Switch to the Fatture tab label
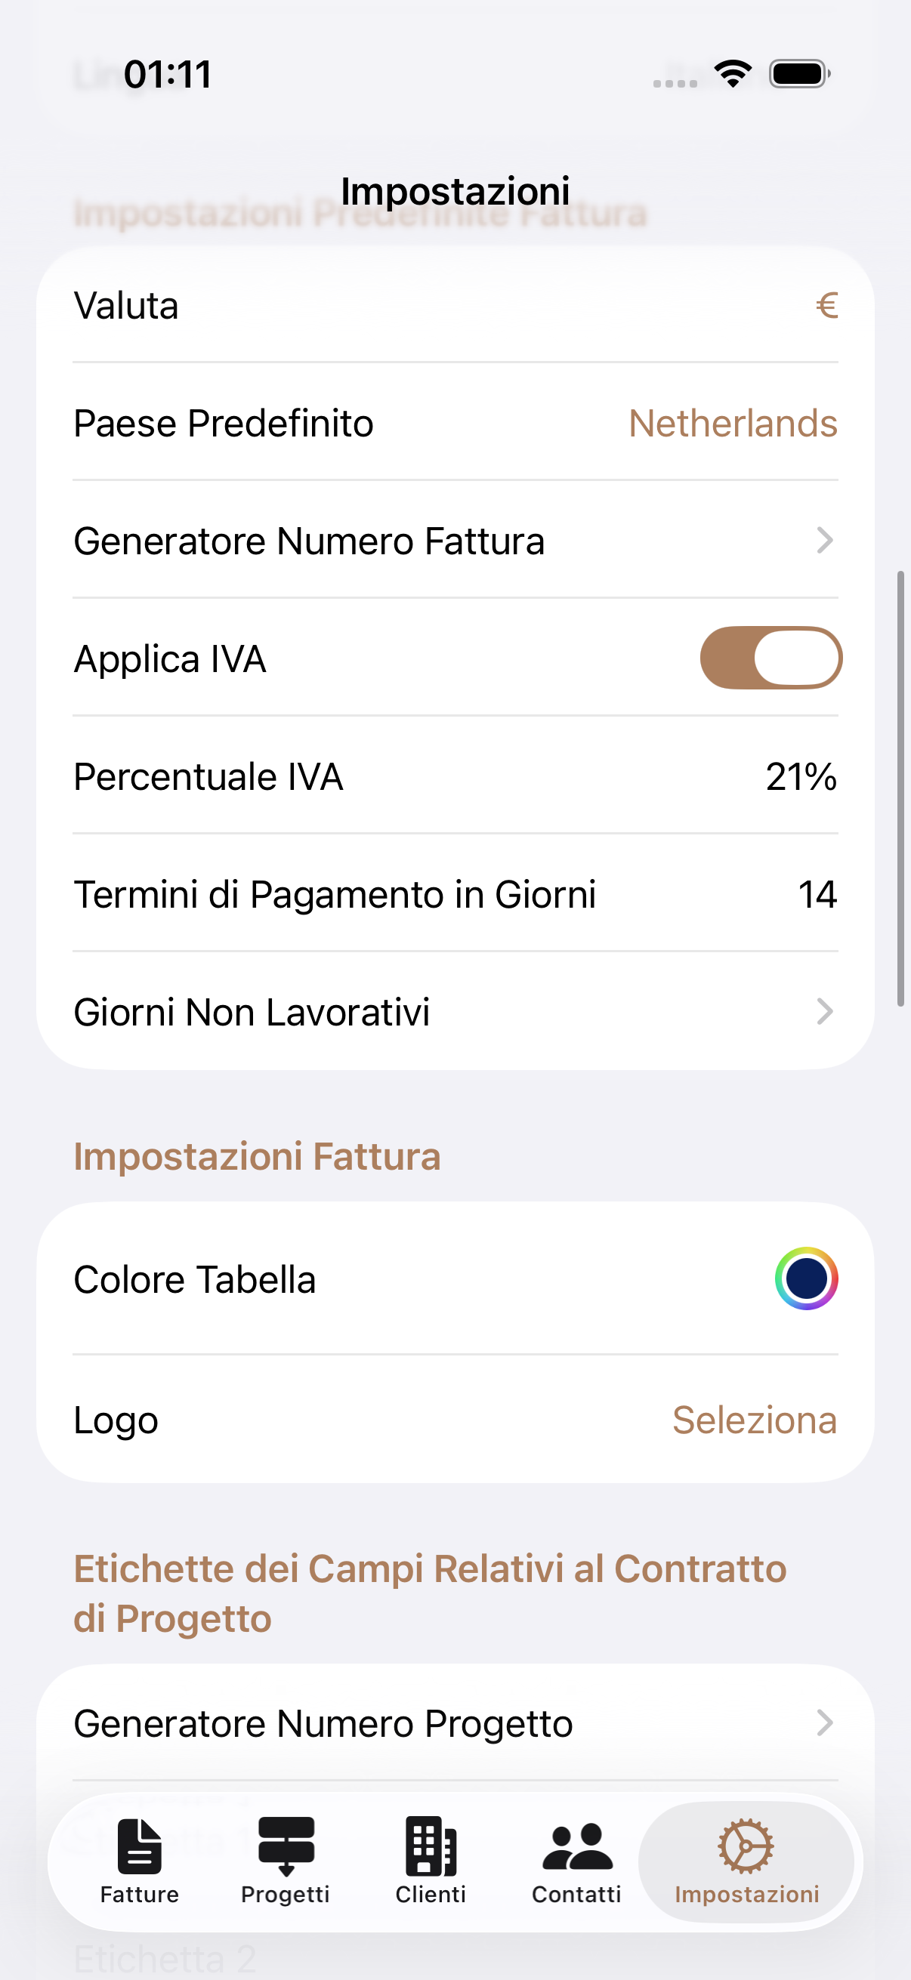The height and width of the screenshot is (1980, 911). (139, 1895)
